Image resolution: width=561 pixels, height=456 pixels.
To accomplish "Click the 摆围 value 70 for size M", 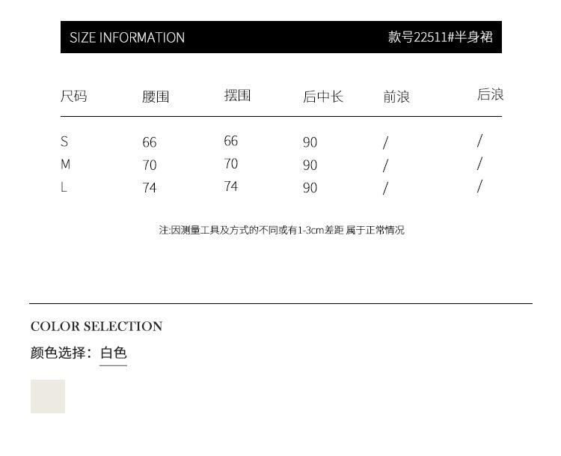I will click(x=230, y=163).
